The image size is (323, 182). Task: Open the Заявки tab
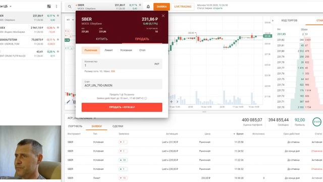click(x=96, y=126)
